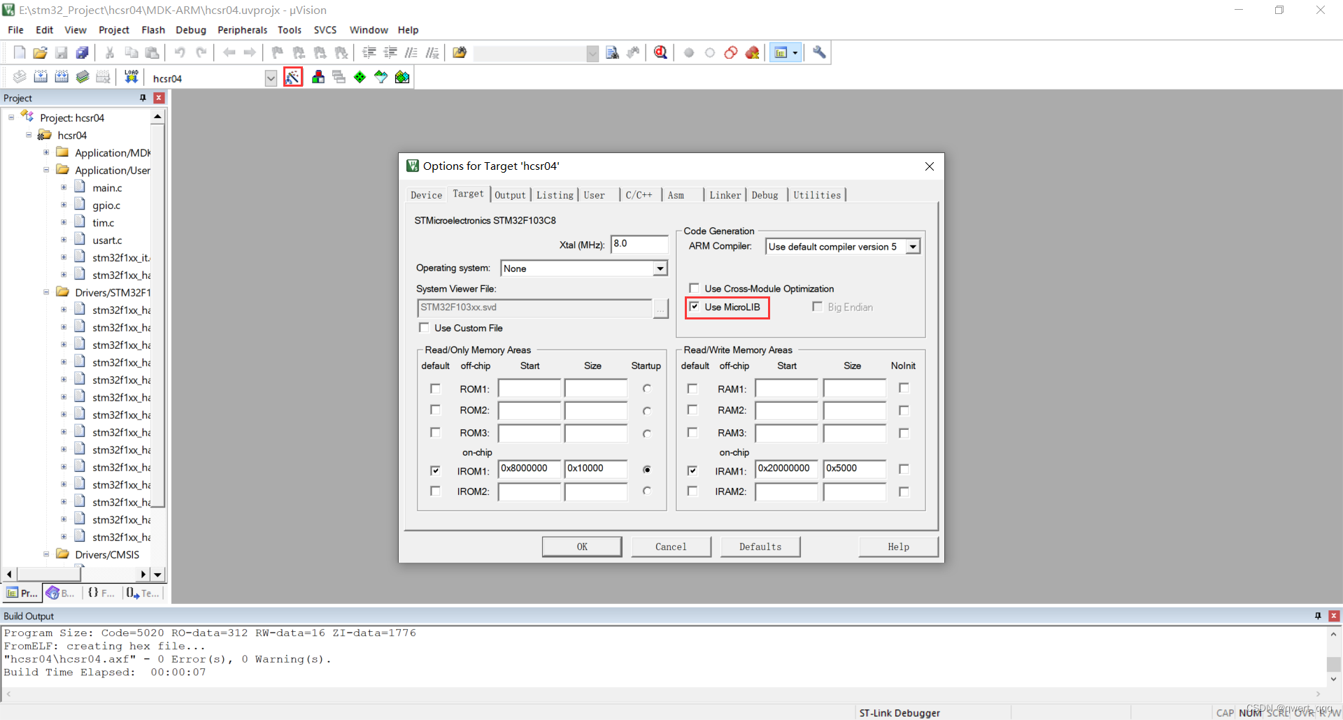Click the Incremental Find search icon
1343x720 pixels.
click(x=633, y=52)
